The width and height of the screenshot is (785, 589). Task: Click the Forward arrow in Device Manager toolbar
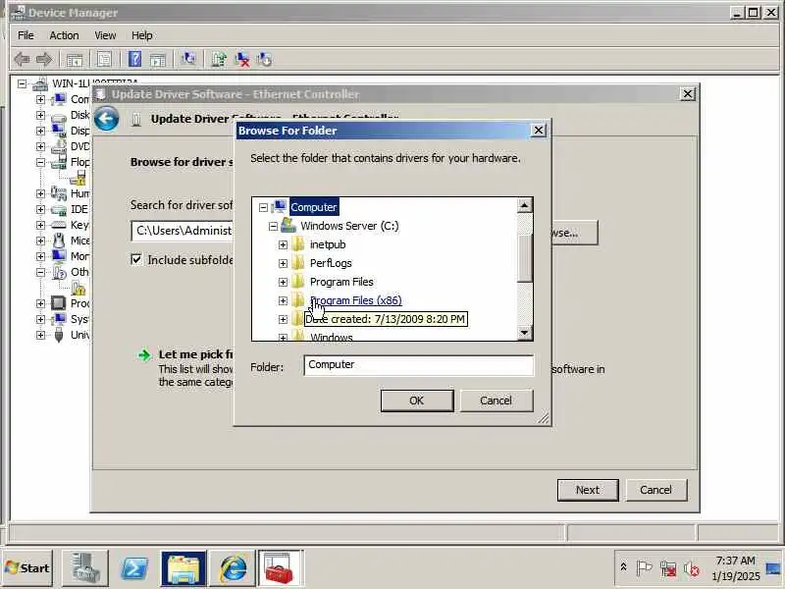click(x=44, y=60)
